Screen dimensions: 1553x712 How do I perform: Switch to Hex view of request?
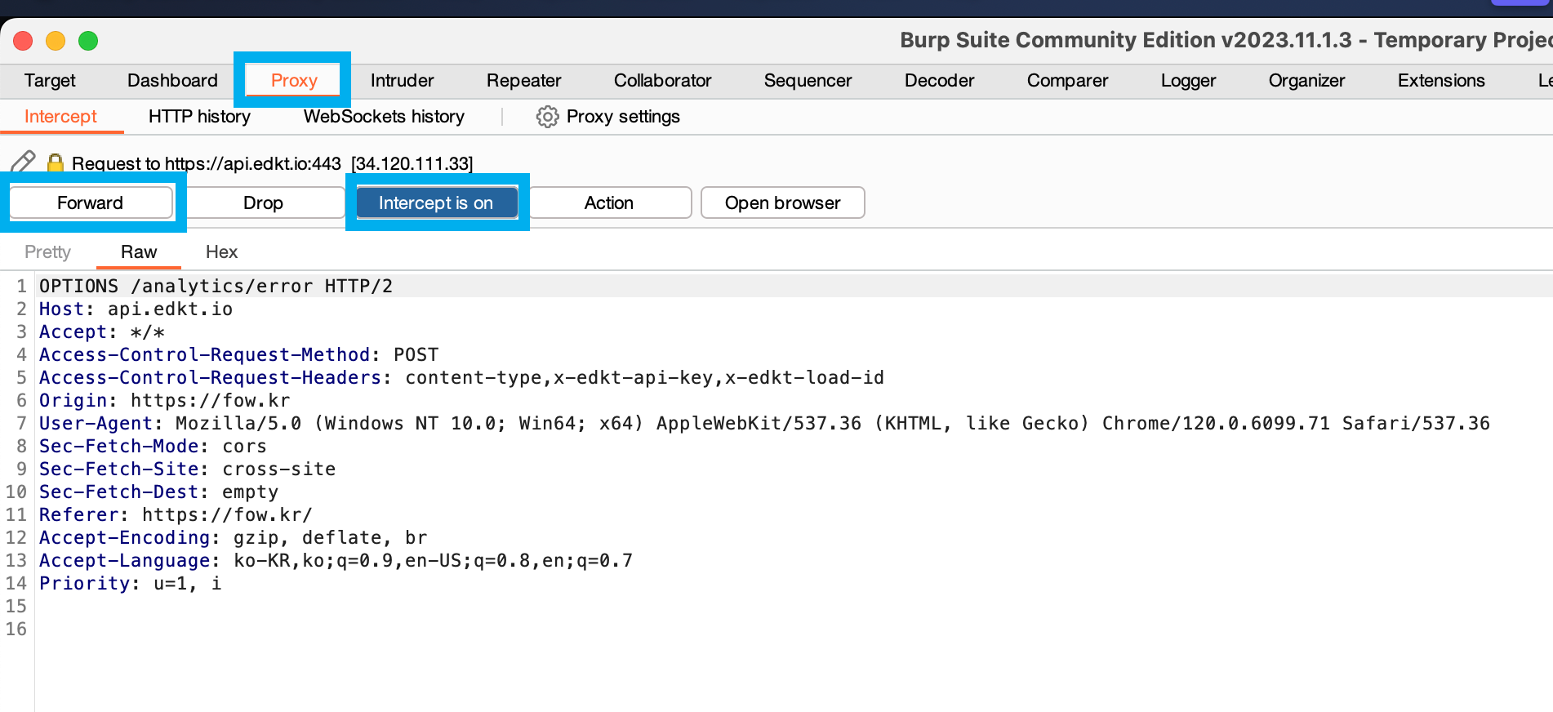(221, 252)
